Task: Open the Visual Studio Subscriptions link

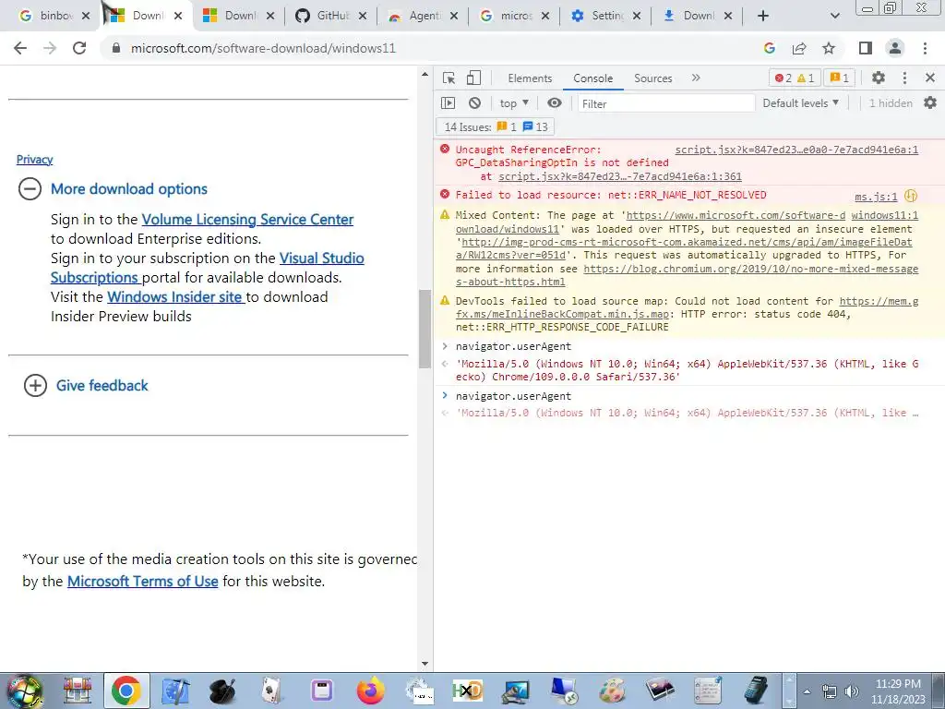Action: [322, 258]
